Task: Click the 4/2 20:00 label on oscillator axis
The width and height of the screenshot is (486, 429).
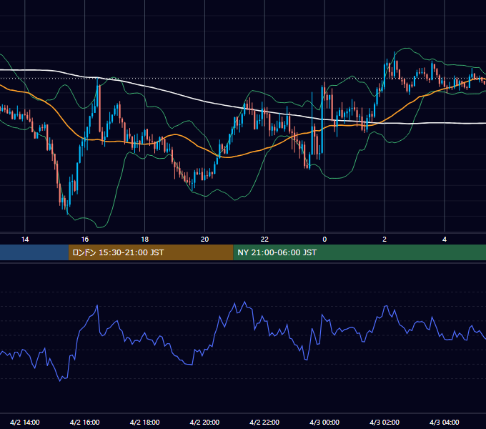Action: (204, 422)
